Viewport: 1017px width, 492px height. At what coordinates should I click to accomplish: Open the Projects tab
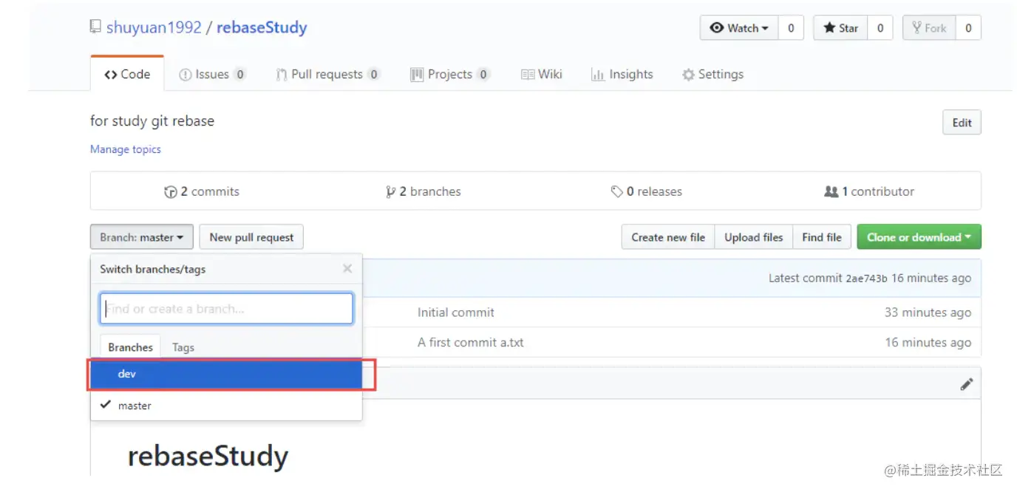[x=450, y=74]
